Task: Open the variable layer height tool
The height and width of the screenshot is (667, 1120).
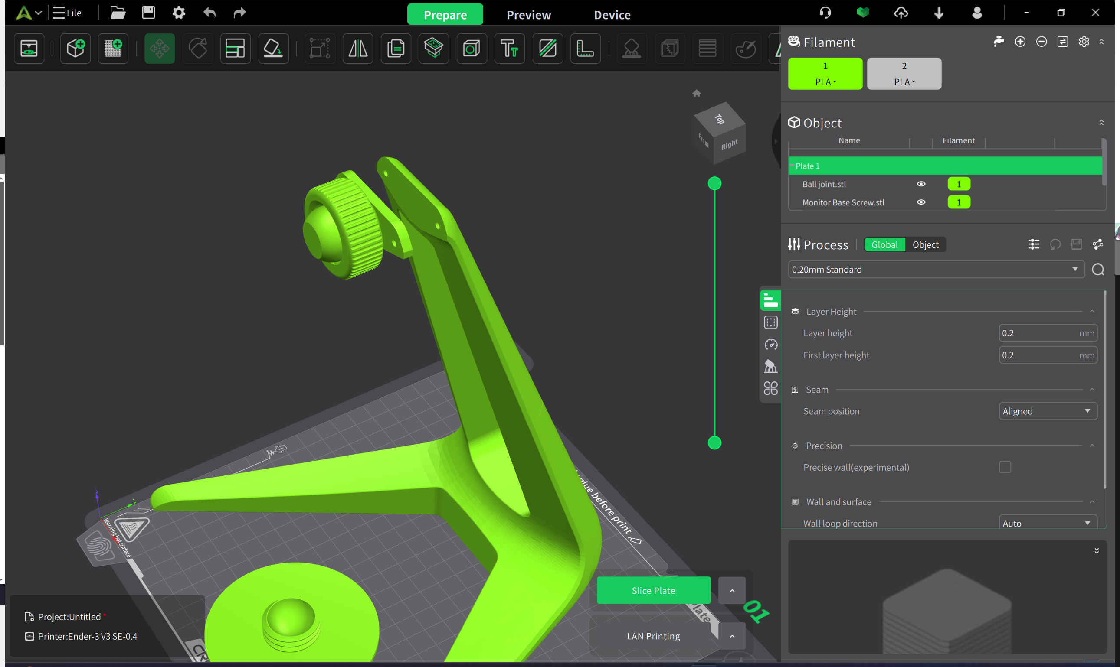Action: 707,48
